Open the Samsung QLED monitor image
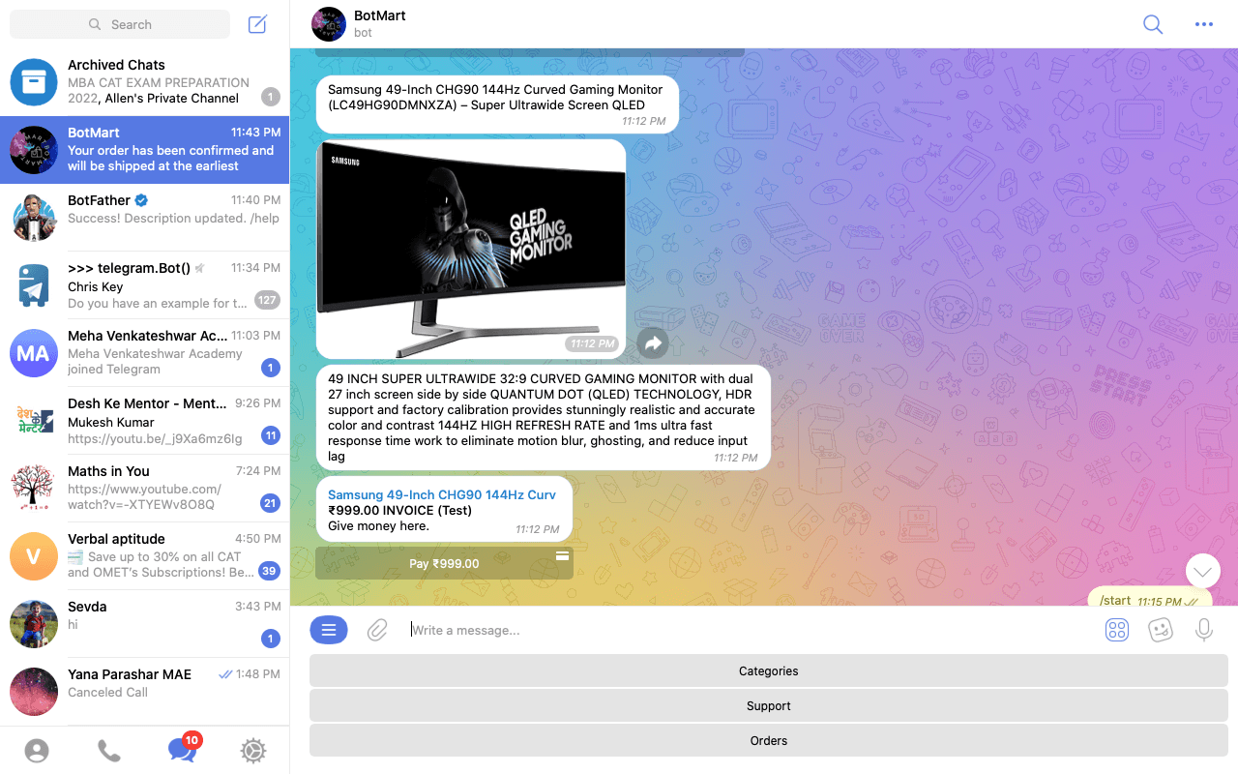 (471, 249)
